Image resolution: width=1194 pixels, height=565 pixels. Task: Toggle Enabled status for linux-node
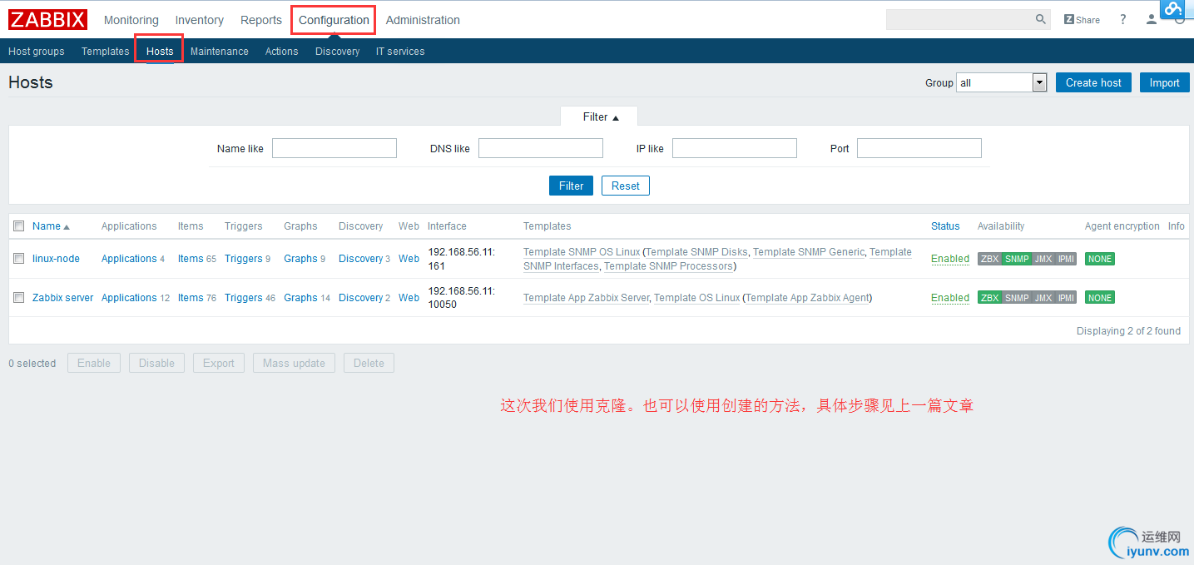pyautogui.click(x=950, y=259)
